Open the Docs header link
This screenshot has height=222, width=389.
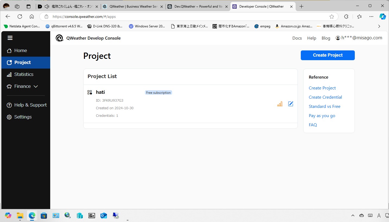point(297,38)
